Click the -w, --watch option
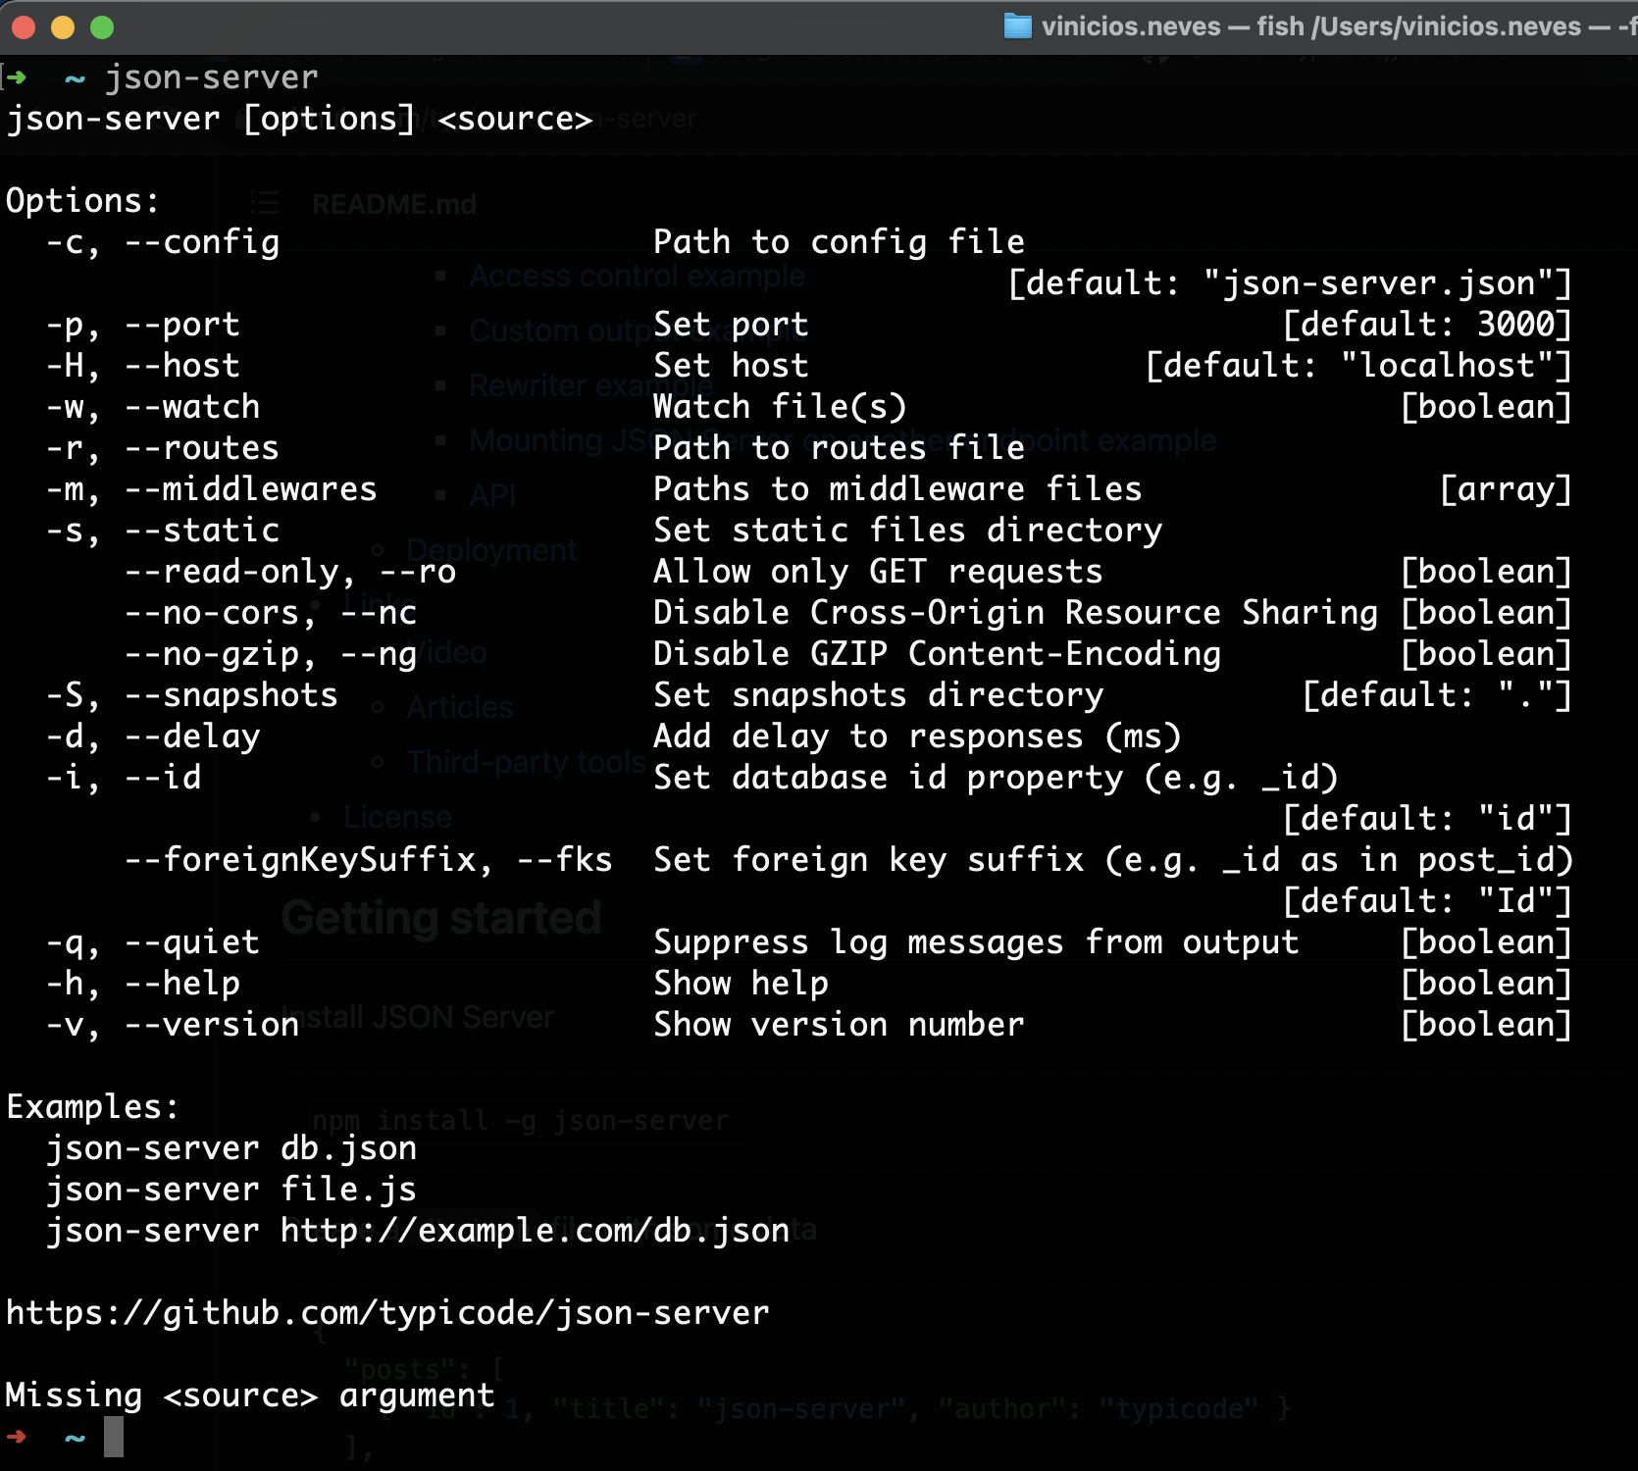1638x1471 pixels. 153,407
